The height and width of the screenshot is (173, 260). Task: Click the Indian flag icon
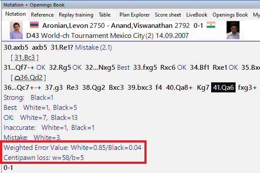click(x=211, y=25)
